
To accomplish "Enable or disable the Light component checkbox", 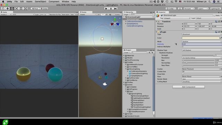I will pos(161,32).
